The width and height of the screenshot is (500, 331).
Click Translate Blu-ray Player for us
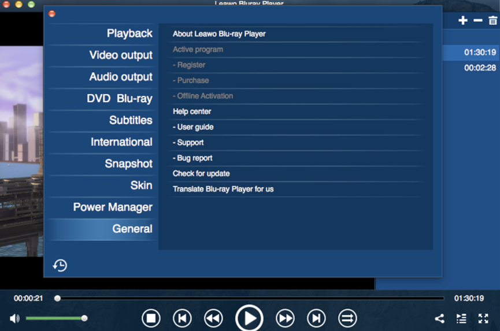223,189
